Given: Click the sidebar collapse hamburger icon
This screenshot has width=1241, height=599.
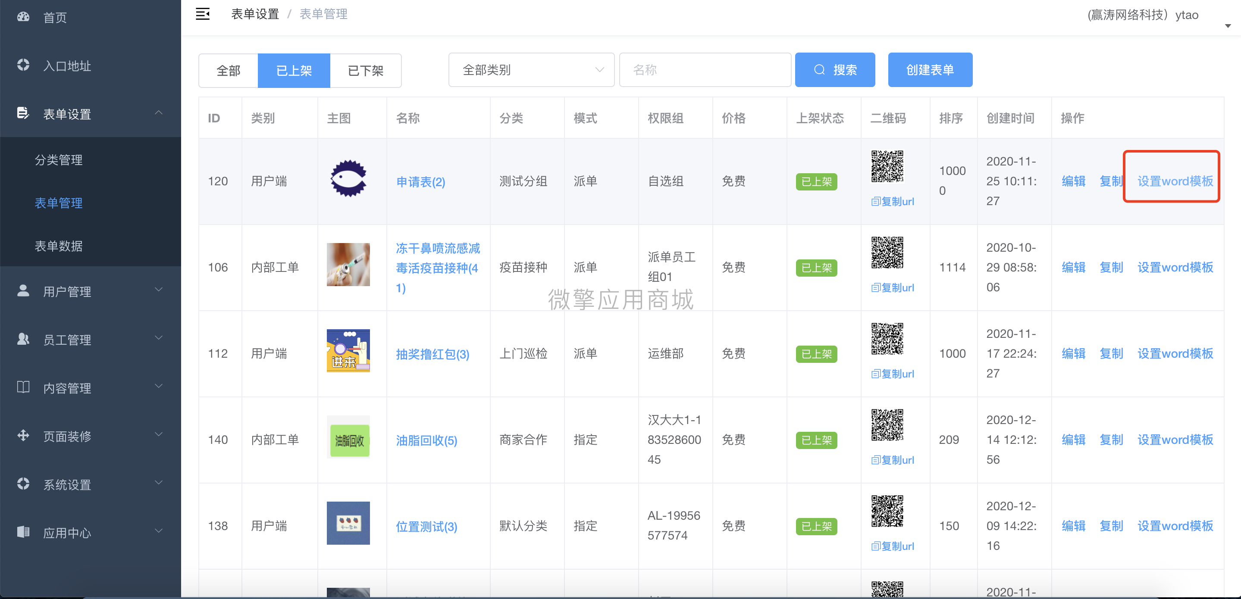Looking at the screenshot, I should pos(202,14).
